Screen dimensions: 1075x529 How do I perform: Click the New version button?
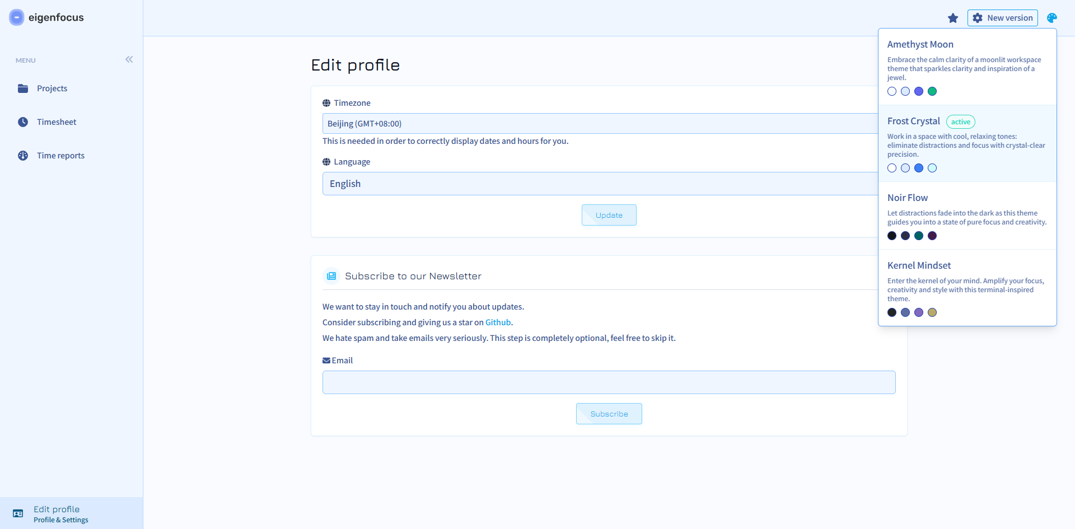point(1002,18)
